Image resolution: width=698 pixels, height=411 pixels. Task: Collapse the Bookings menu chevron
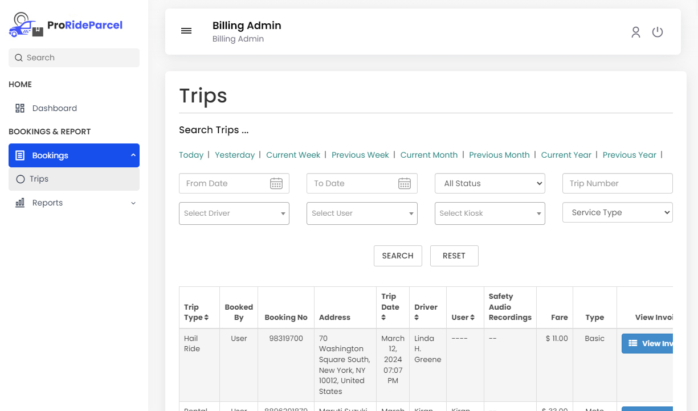133,155
